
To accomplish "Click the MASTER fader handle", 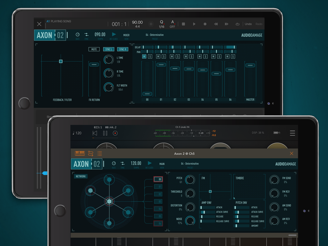I will pyautogui.click(x=250, y=65).
